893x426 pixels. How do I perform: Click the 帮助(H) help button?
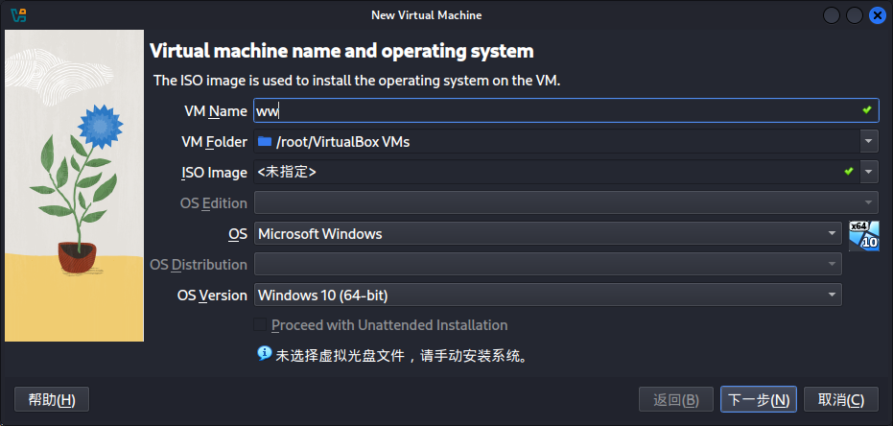(x=51, y=400)
